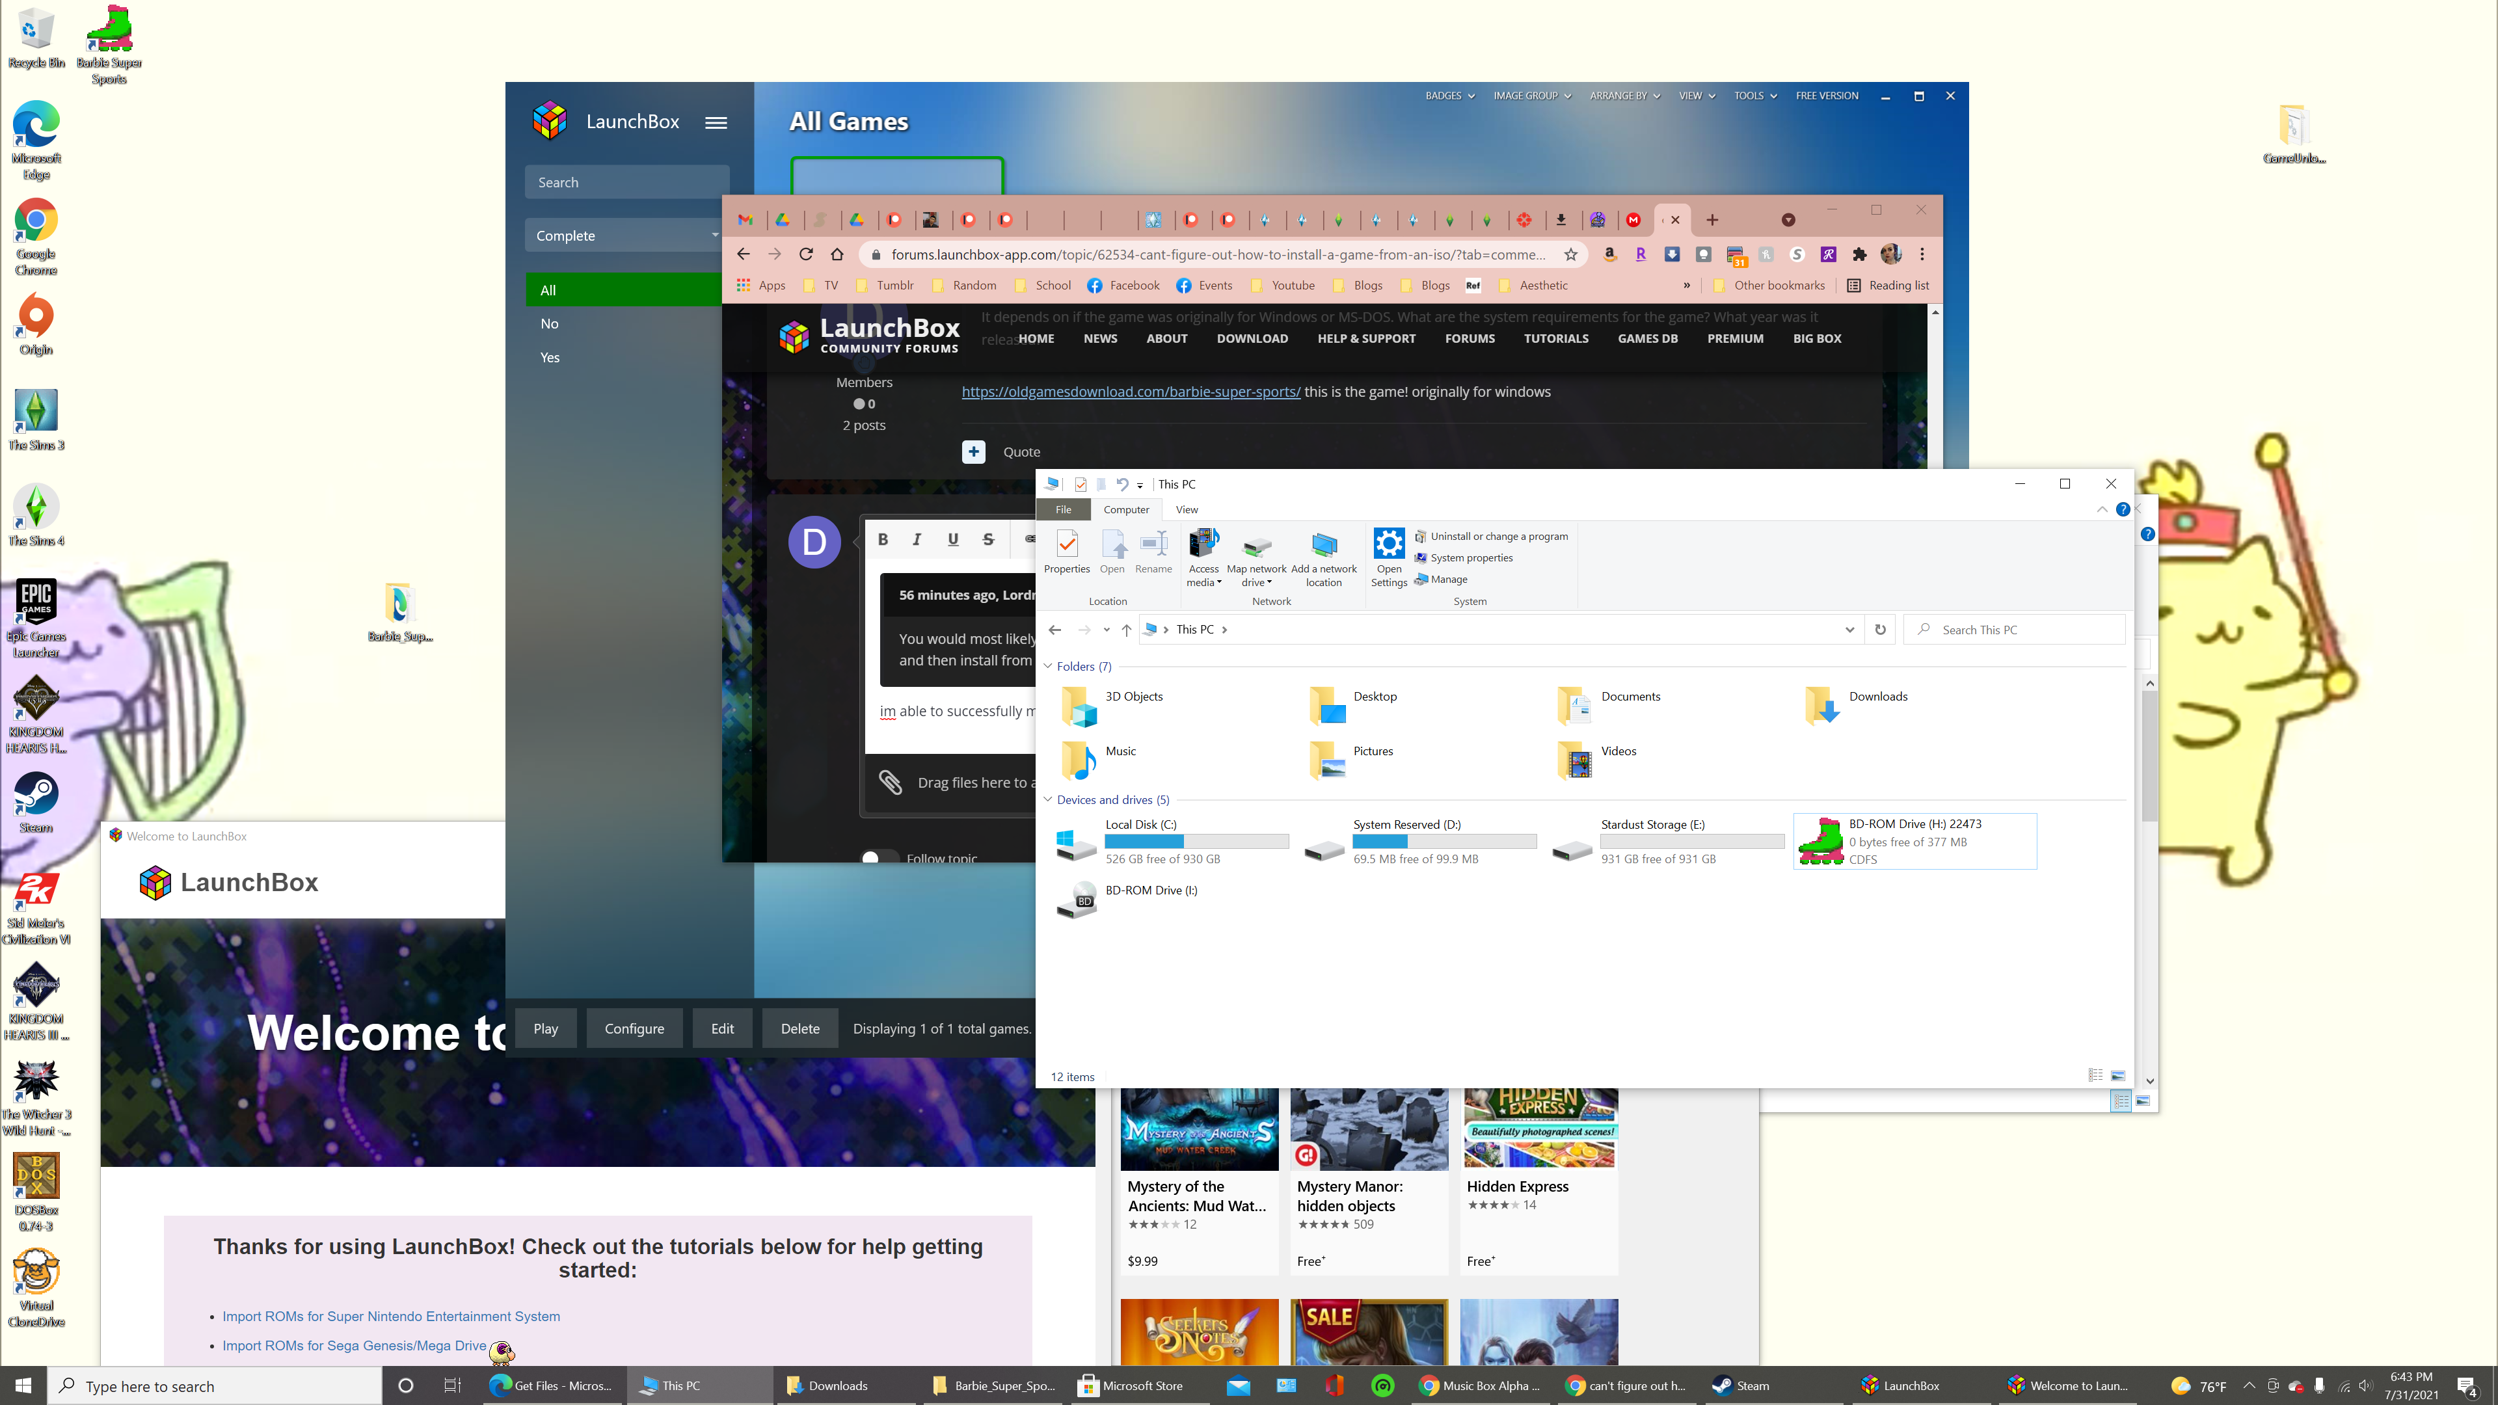Go up one level in File Explorer
The image size is (2498, 1405).
point(1126,629)
